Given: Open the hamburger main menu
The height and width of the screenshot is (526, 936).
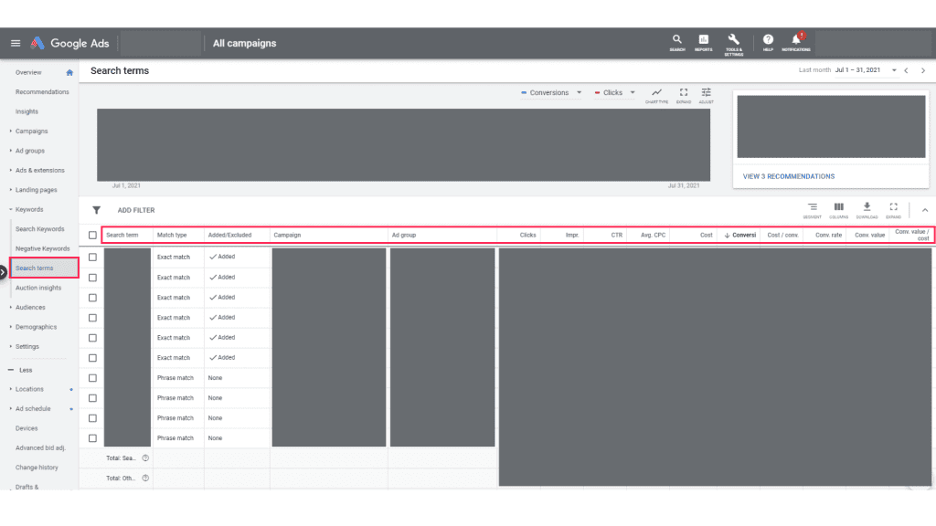Looking at the screenshot, I should (x=16, y=43).
